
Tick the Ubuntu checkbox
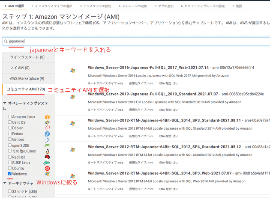(x=10, y=168)
